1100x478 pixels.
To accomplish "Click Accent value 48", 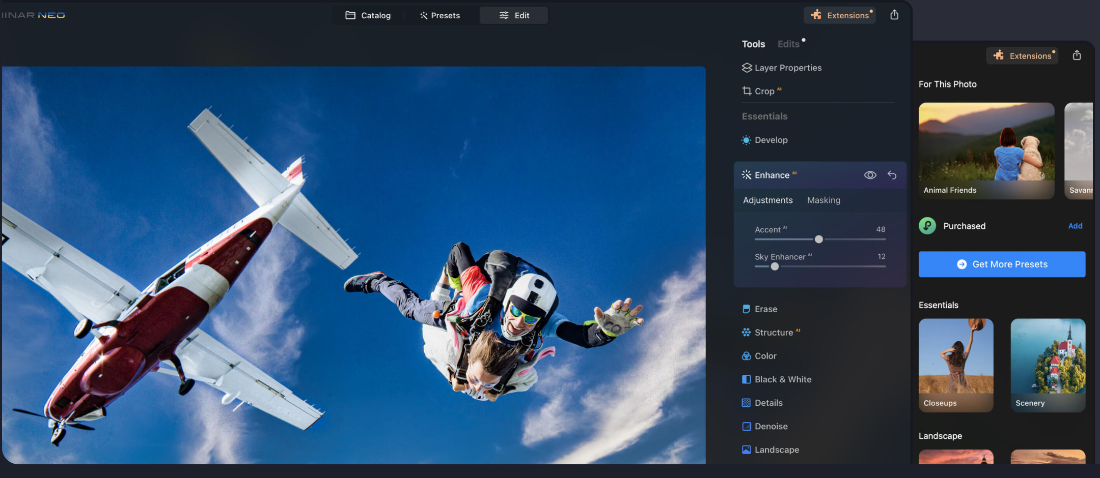I will [881, 229].
